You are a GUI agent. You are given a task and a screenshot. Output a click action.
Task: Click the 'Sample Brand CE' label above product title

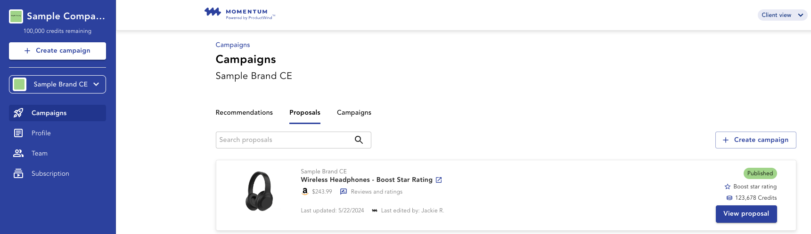(x=324, y=172)
